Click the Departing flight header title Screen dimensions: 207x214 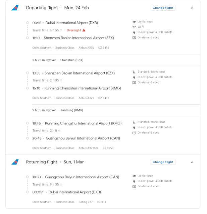point(42,8)
